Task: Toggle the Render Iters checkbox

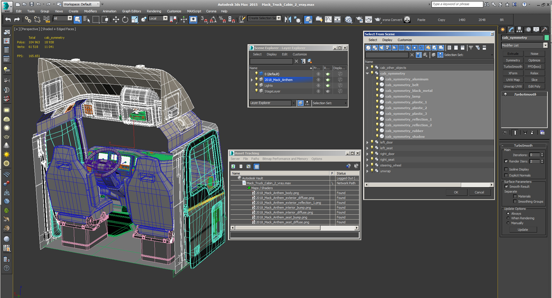Action: [x=506, y=161]
